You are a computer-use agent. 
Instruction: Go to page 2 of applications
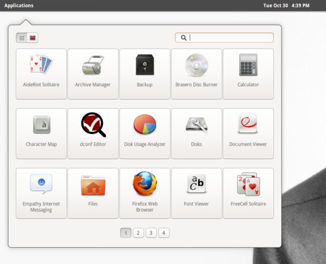click(138, 233)
